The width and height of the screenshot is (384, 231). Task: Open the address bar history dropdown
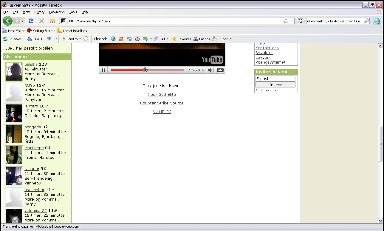[x=292, y=21]
